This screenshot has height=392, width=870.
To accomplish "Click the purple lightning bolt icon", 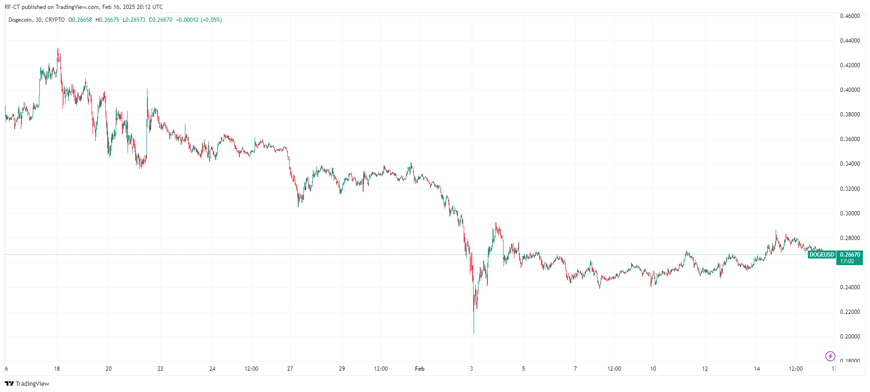I will (x=830, y=356).
